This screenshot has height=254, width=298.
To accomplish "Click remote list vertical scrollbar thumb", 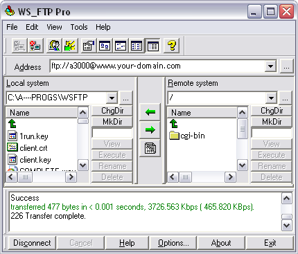I will 242,129.
